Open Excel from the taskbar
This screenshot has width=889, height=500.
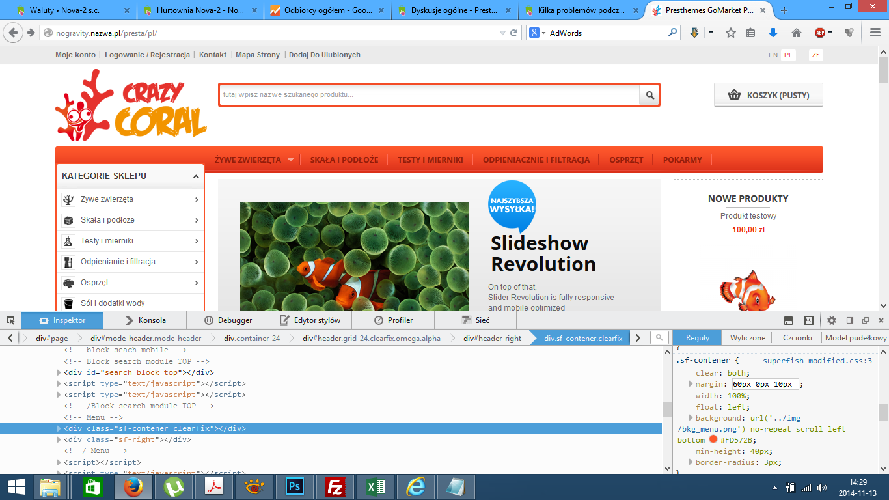coord(375,487)
